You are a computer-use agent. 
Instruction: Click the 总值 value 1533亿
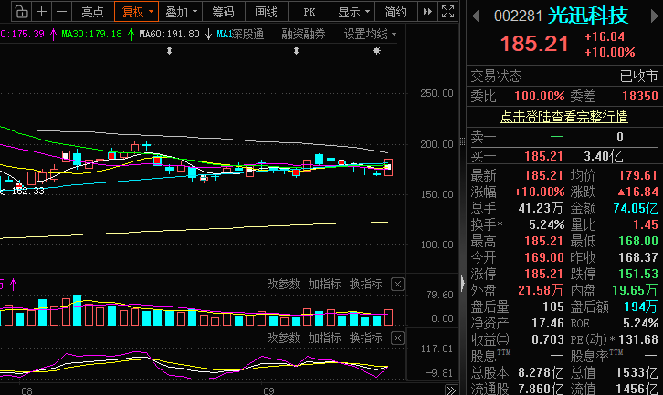[637, 372]
